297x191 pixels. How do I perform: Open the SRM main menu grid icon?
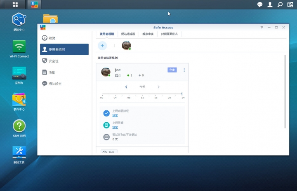point(15,5)
